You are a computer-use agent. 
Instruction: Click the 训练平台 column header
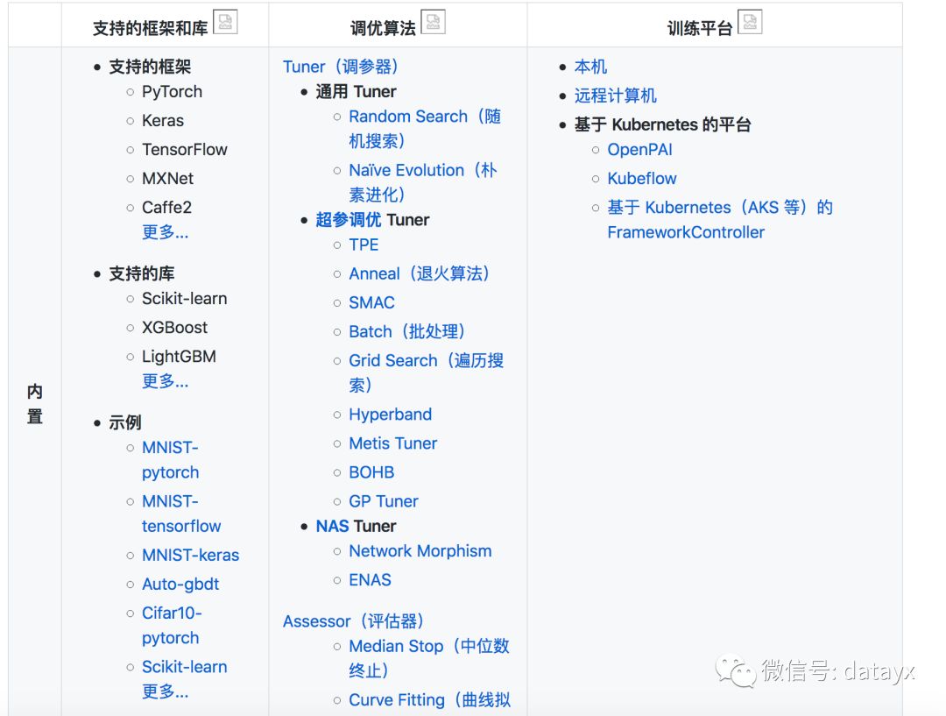point(700,28)
